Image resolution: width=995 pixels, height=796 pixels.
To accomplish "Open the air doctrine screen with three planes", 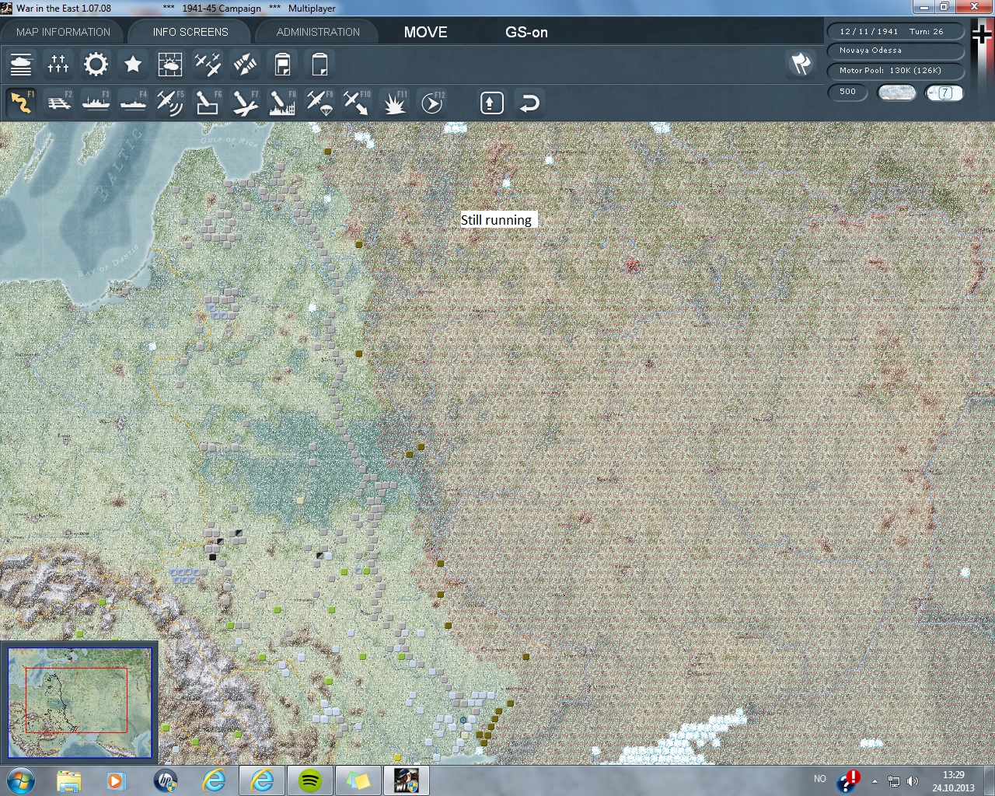I will (x=208, y=65).
